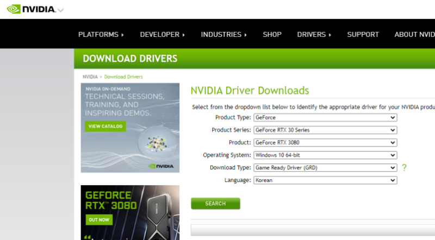The height and width of the screenshot is (240, 435).
Task: Expand the Operating System dropdown
Action: 325,155
